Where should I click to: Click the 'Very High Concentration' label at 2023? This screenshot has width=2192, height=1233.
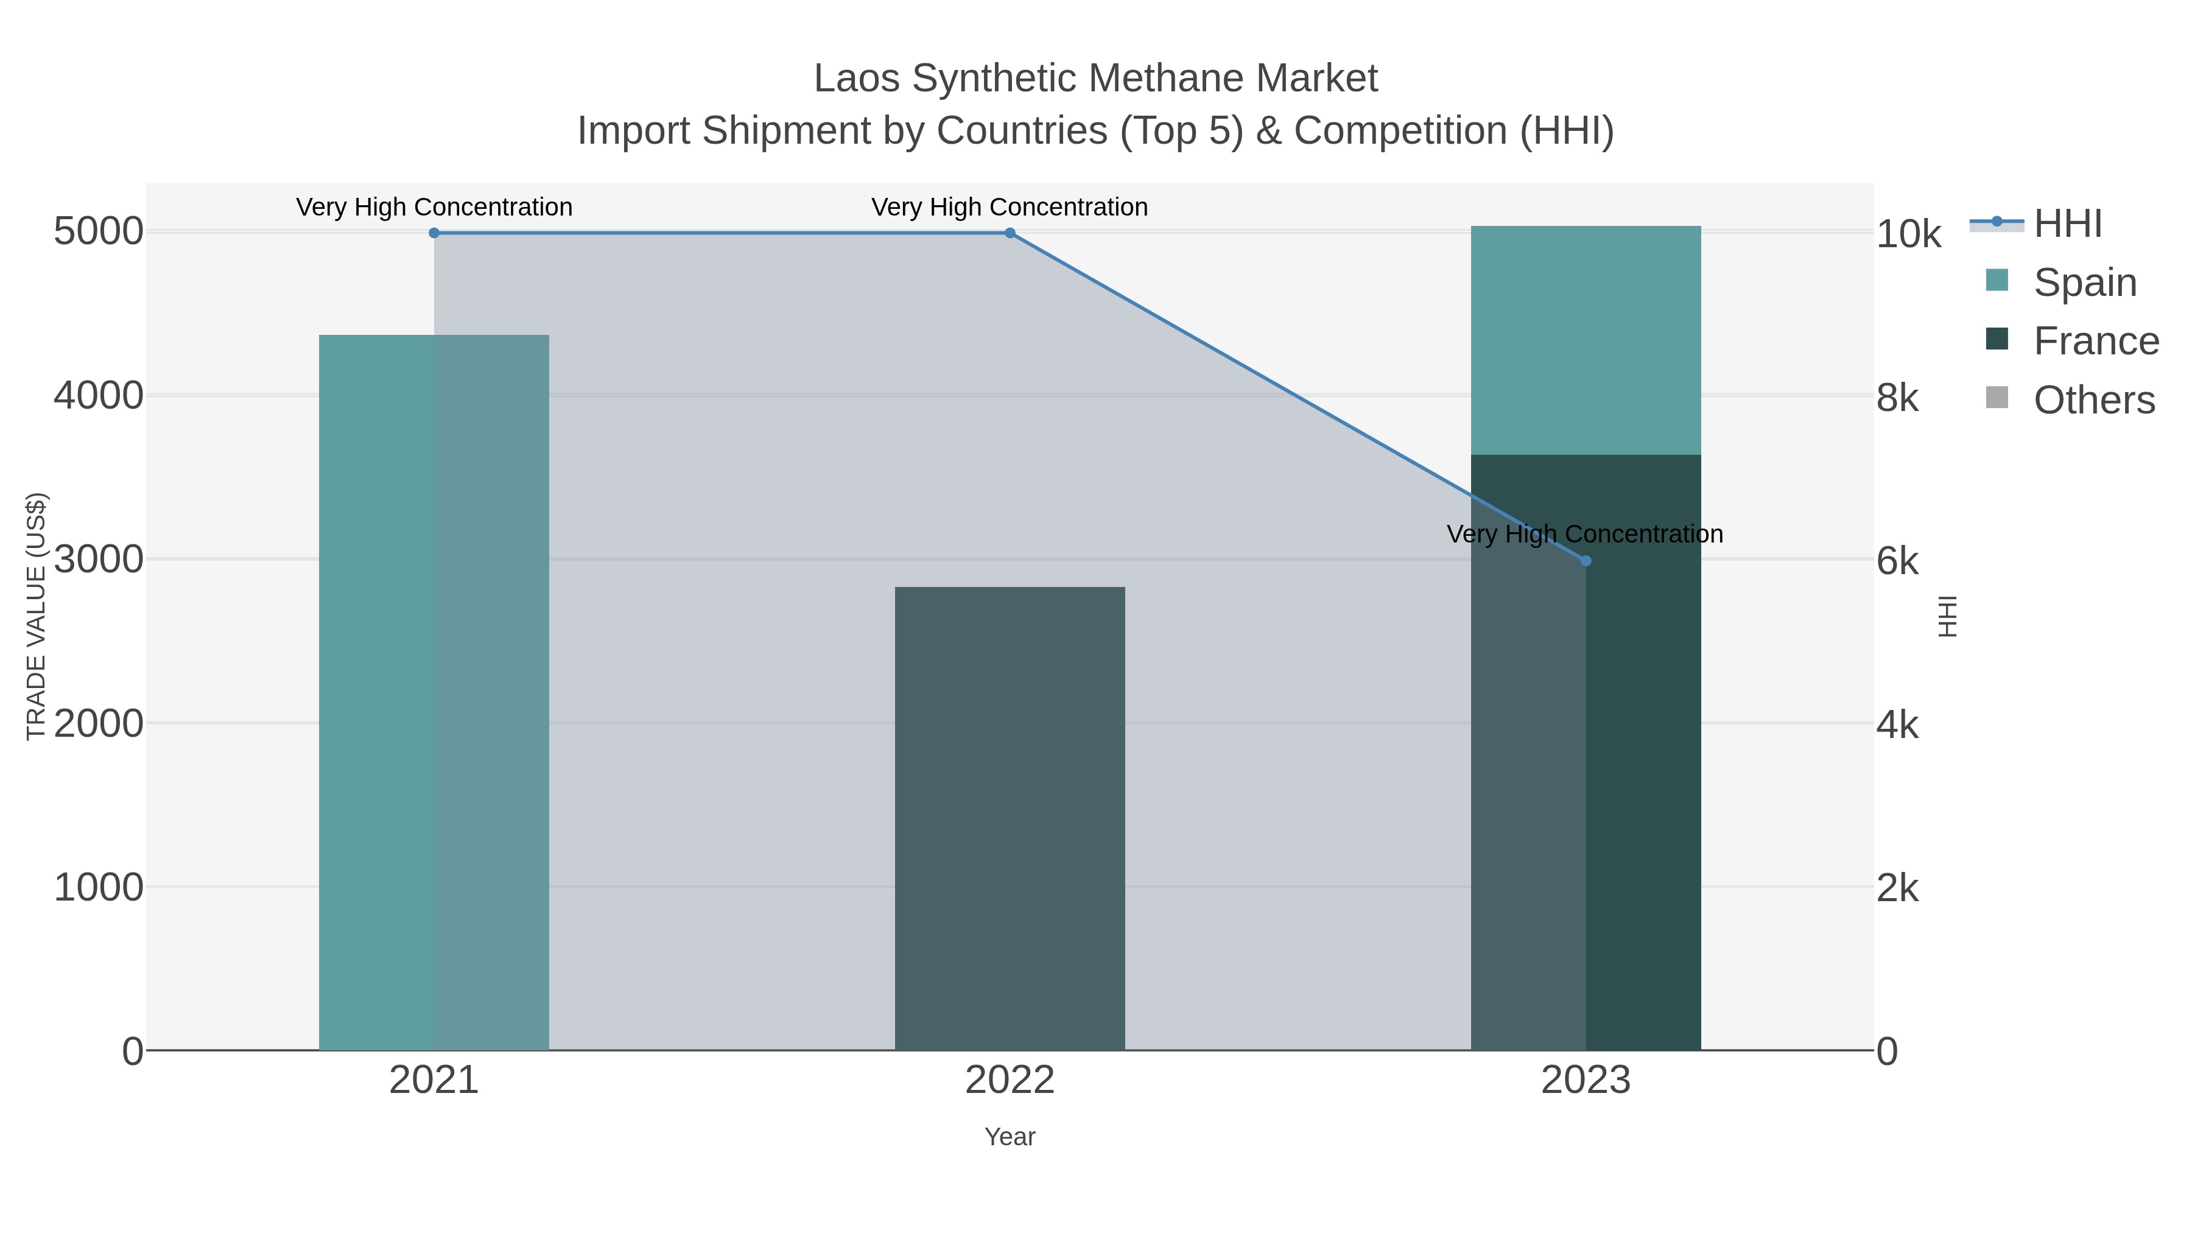[x=1586, y=533]
